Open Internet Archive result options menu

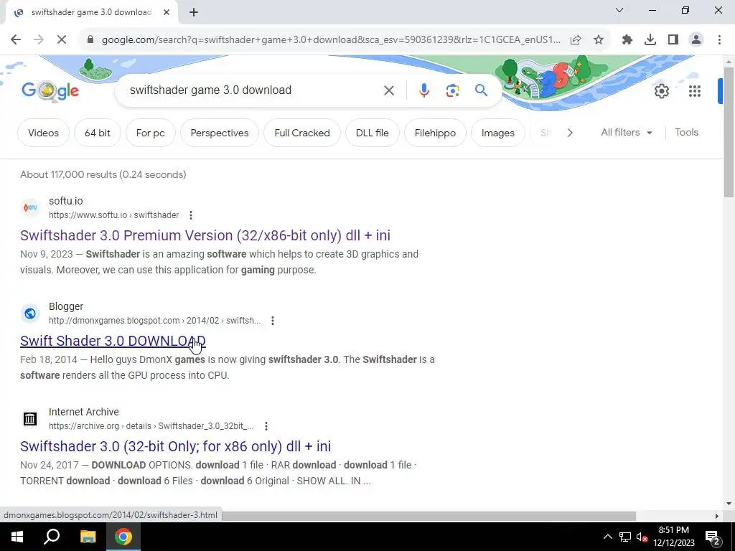[x=266, y=426]
